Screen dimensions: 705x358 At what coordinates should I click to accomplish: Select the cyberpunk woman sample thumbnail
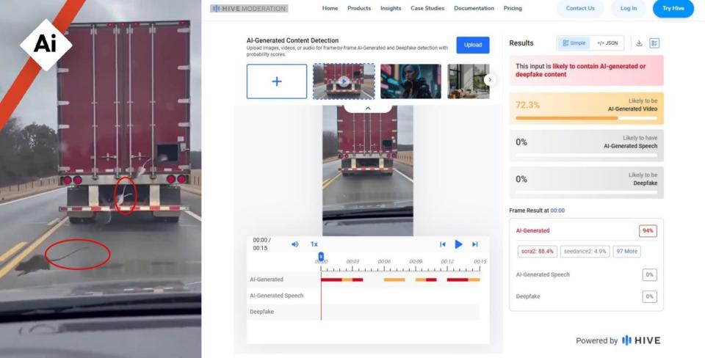411,81
